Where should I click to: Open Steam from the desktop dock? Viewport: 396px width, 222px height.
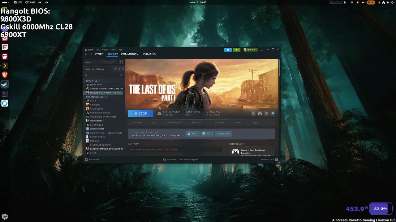point(5,84)
